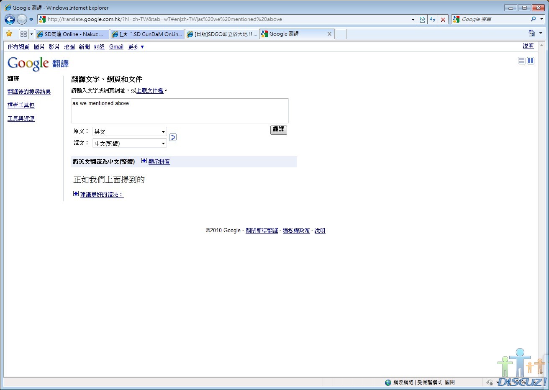Open the 新聞 link
The image size is (549, 390).
(x=85, y=47)
